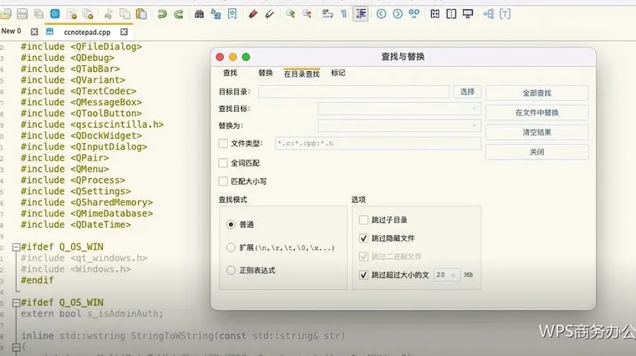Image resolution: width=636 pixels, height=356 pixels.
Task: Click the 选择 directory button
Action: pos(467,92)
